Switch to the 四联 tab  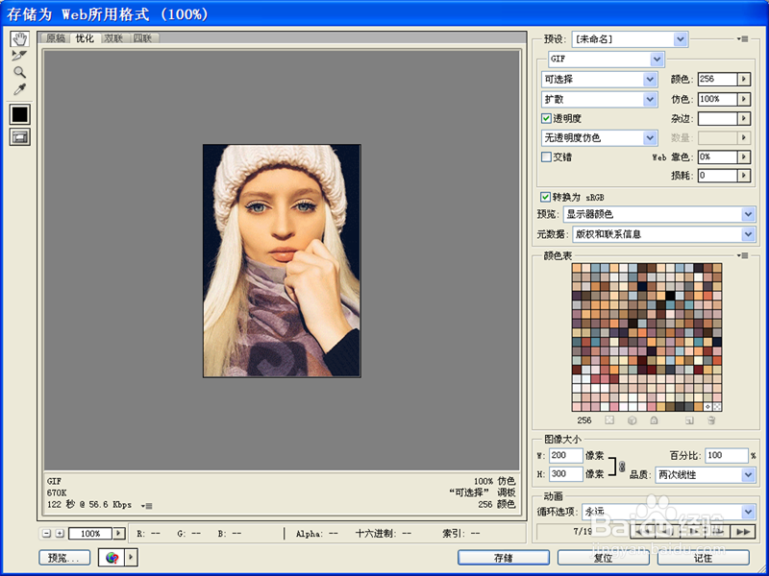click(143, 38)
